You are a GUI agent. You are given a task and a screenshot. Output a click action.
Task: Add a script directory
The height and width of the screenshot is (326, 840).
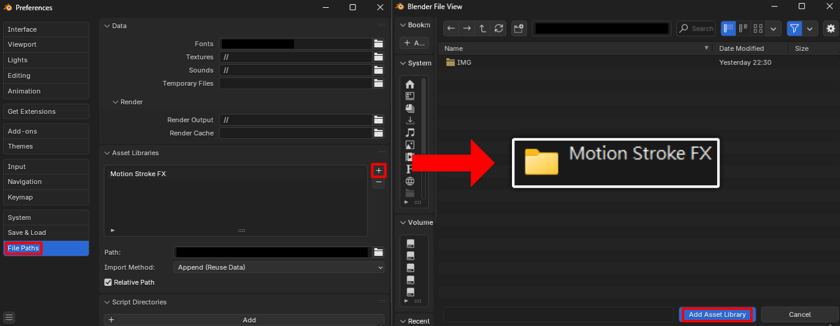pos(244,320)
